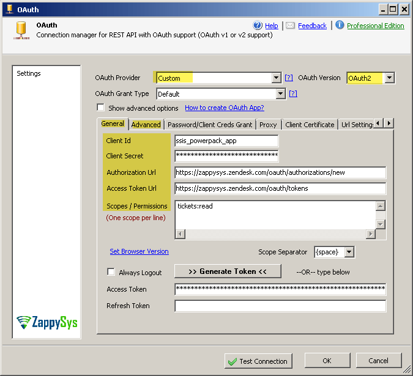Open the Url Settings tab
The width and height of the screenshot is (413, 376).
point(357,125)
